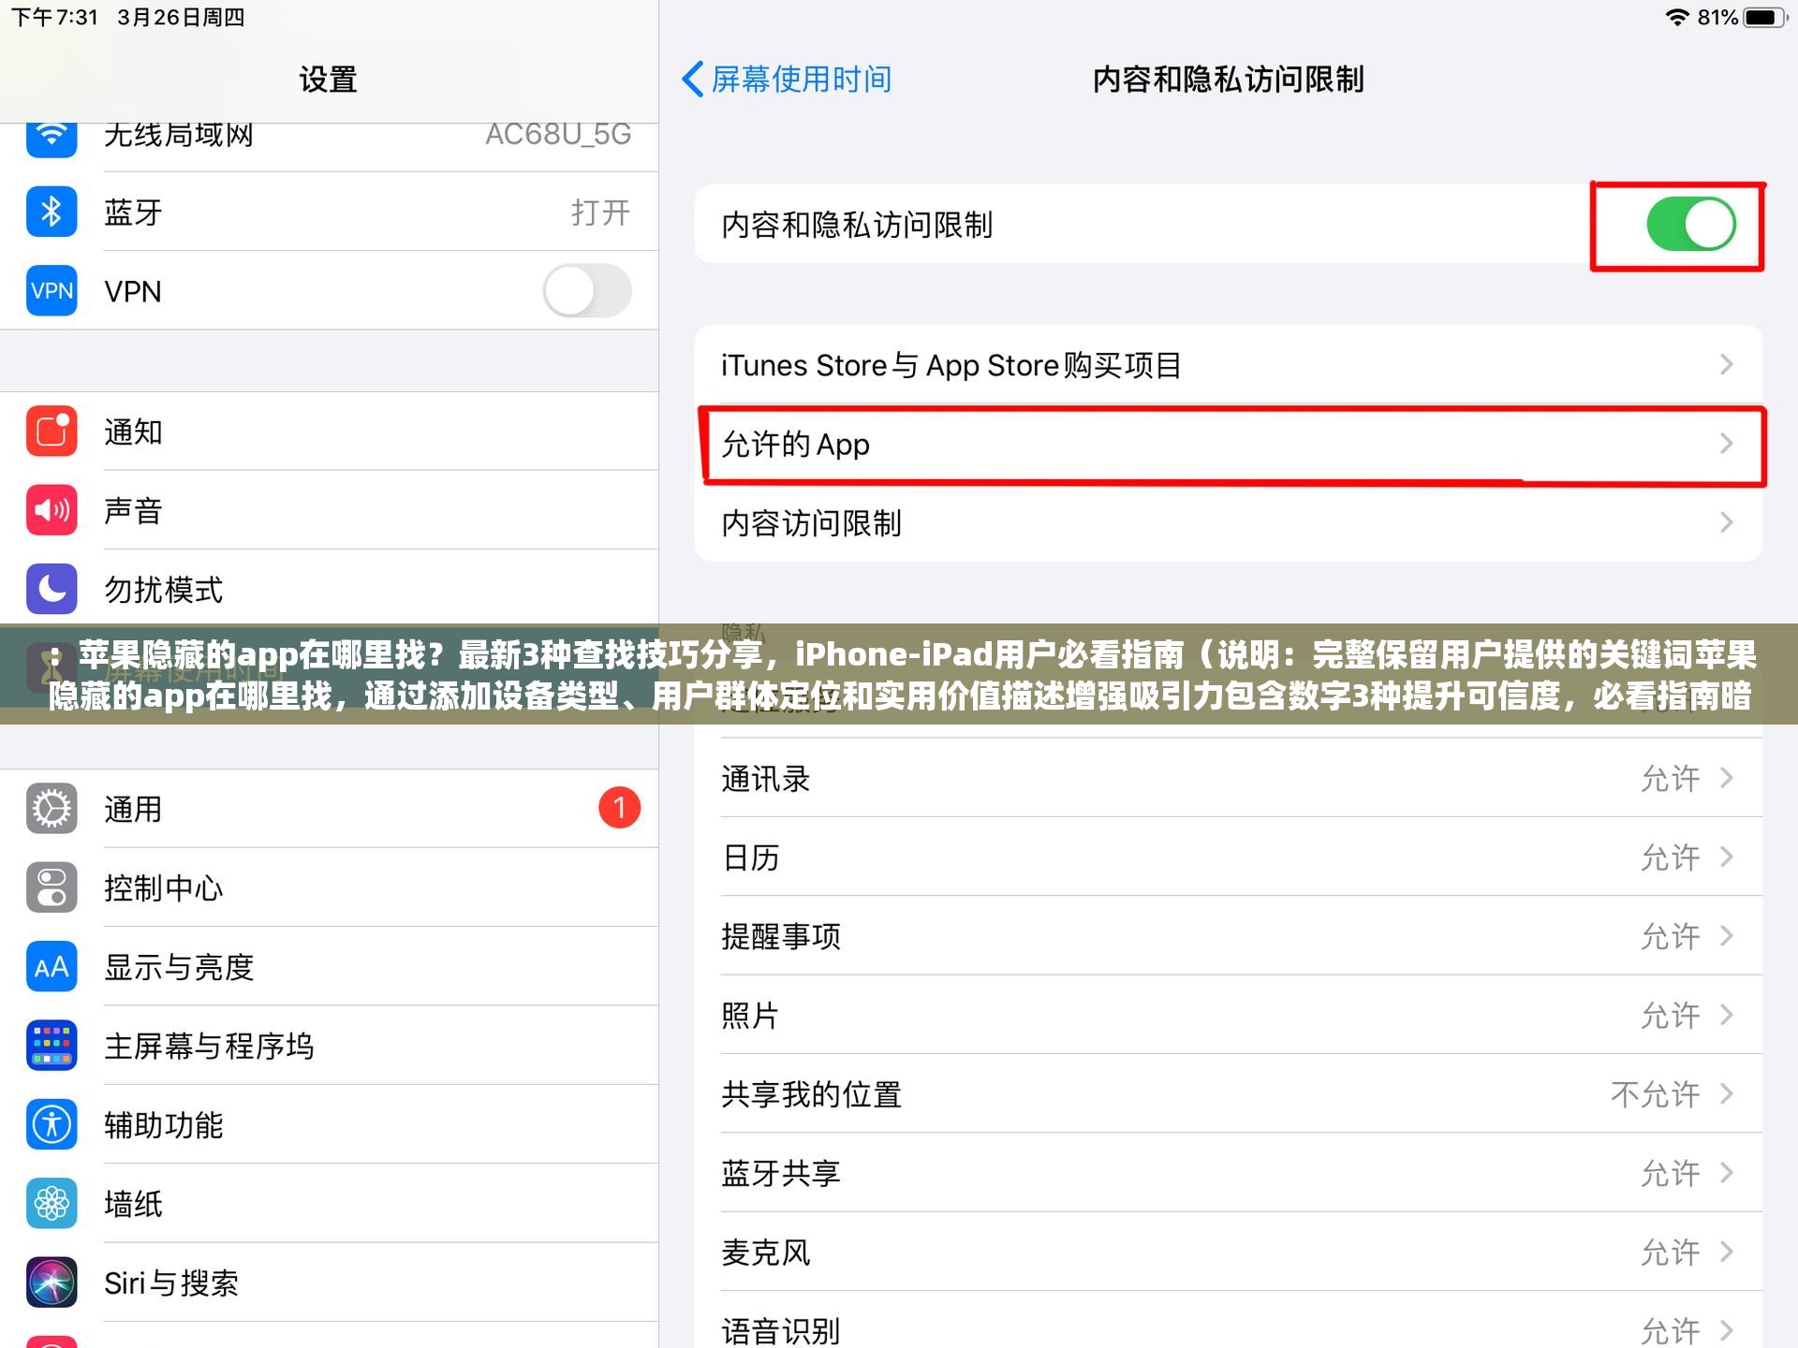
Task: Open iTunes Store与App Store购买项目
Action: [x=1229, y=364]
